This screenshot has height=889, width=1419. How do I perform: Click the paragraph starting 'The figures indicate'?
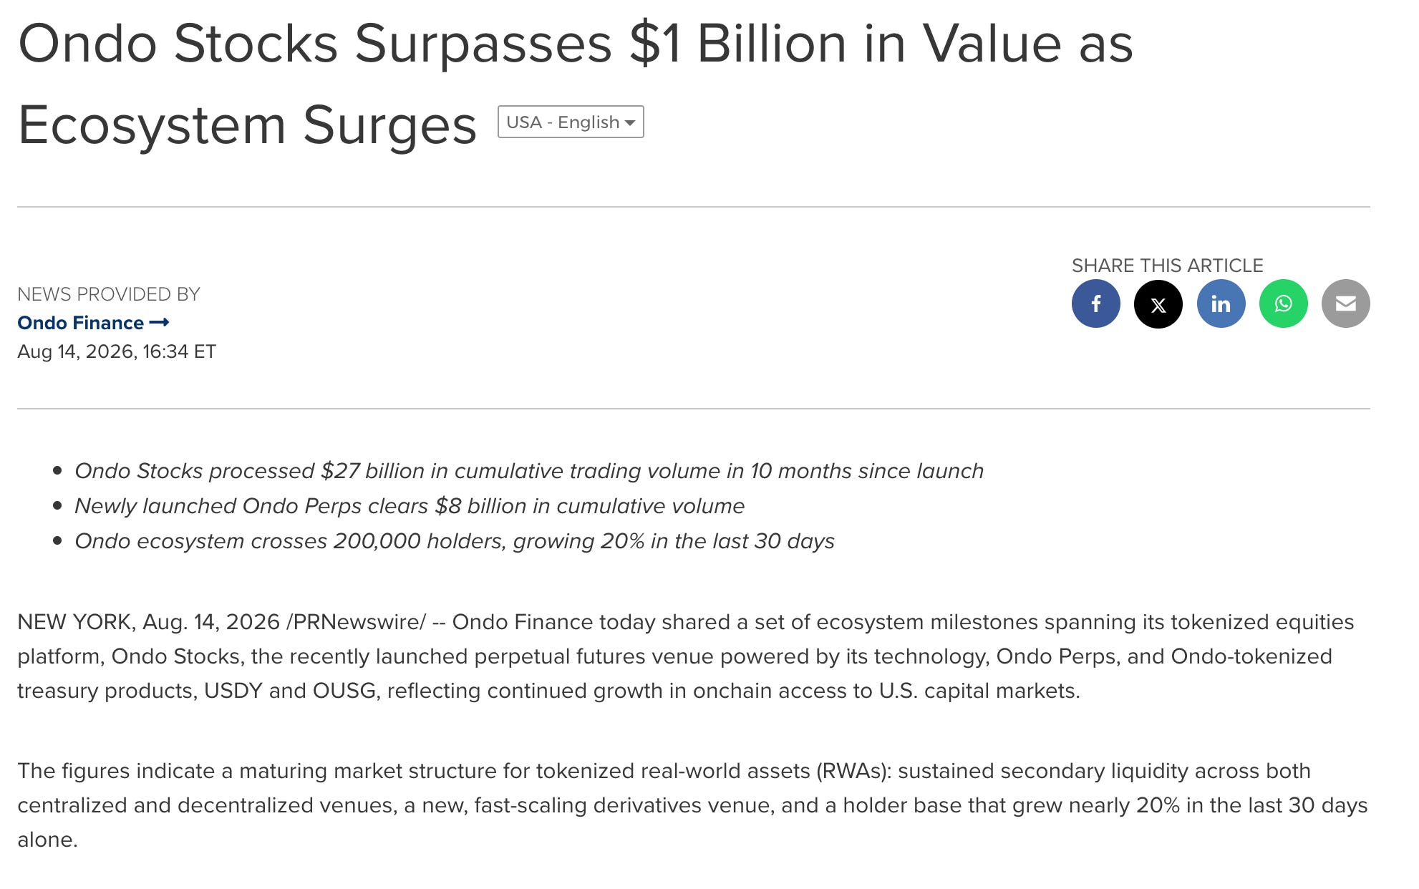692,805
